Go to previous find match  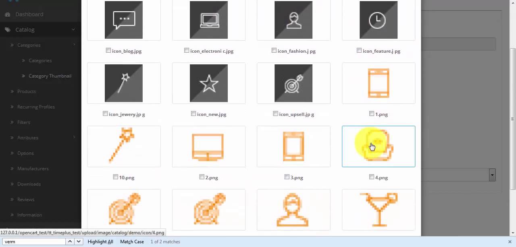(x=70, y=242)
